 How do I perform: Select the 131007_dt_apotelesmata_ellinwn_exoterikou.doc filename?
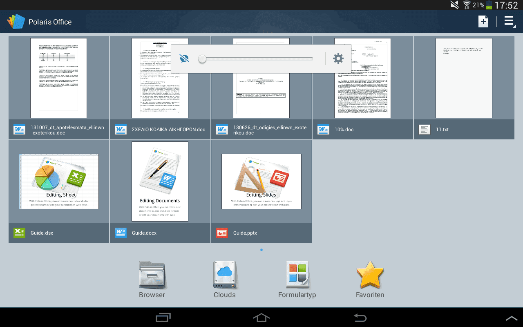67,130
